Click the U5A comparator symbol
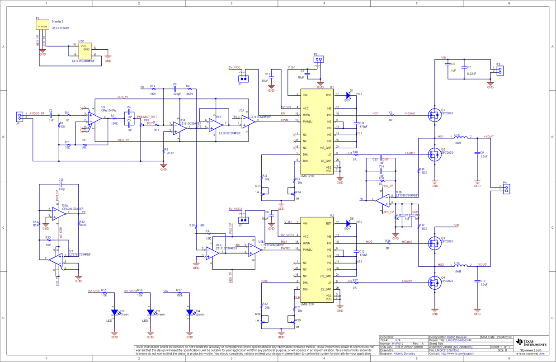This screenshot has height=362, width=556. point(248,121)
